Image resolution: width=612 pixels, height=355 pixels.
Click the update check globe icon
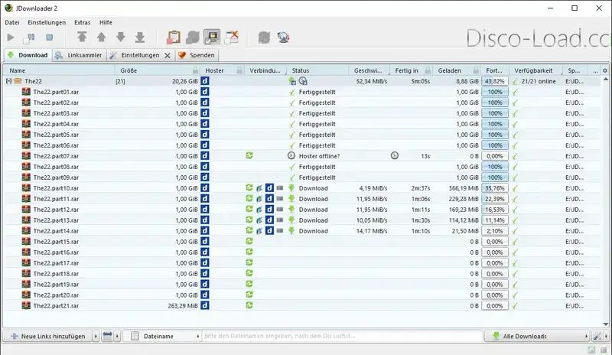tap(283, 37)
